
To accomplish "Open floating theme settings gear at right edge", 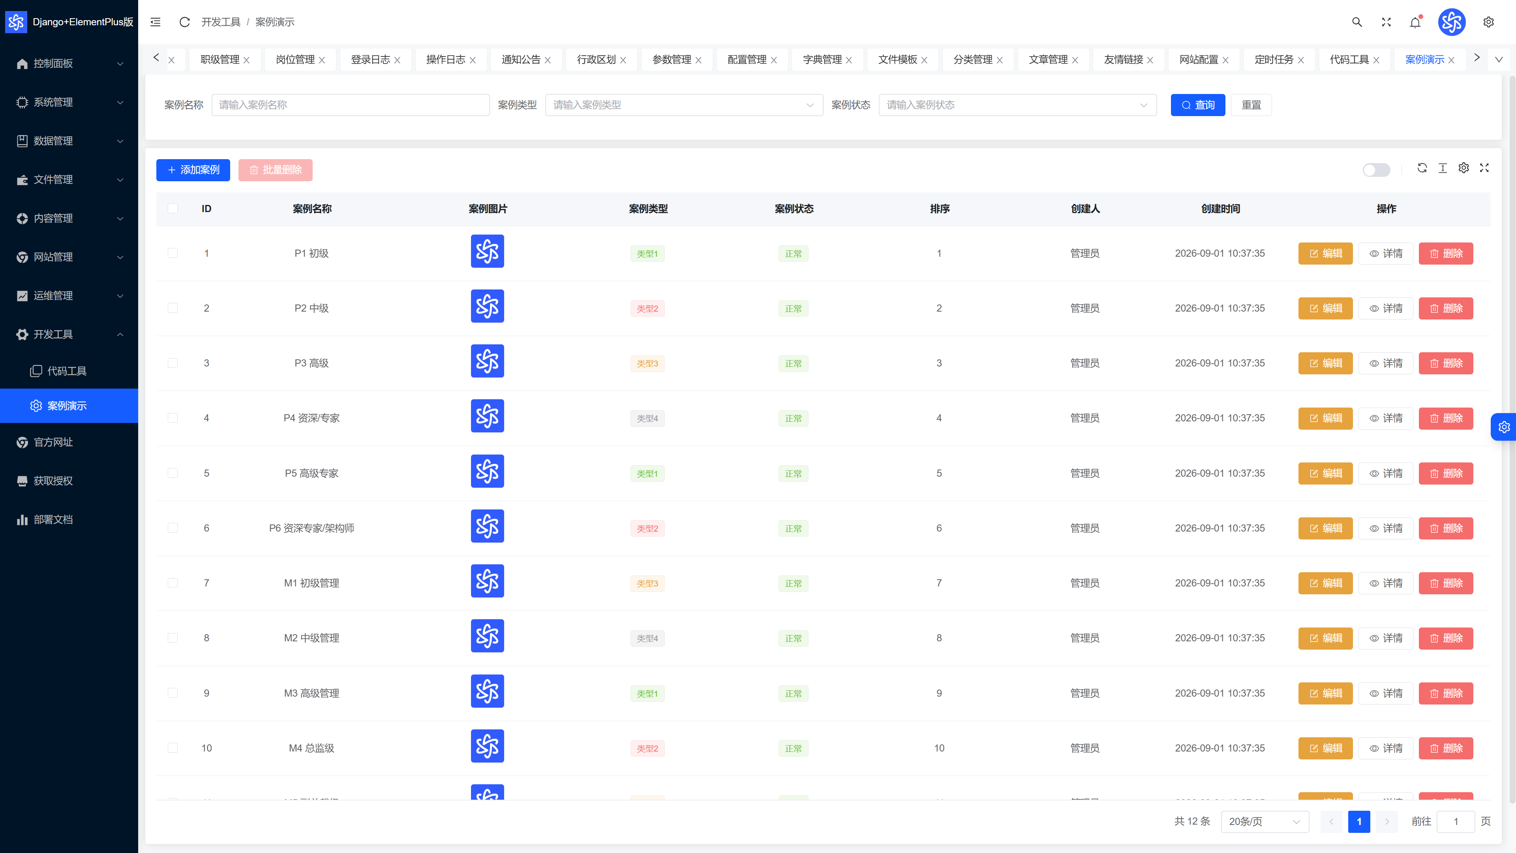I will click(1504, 427).
